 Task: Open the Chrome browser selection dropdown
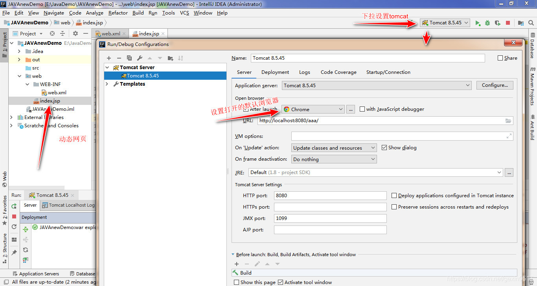pos(313,109)
